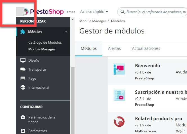Switch to the Alertas tab
187x134 pixels.
click(x=114, y=48)
